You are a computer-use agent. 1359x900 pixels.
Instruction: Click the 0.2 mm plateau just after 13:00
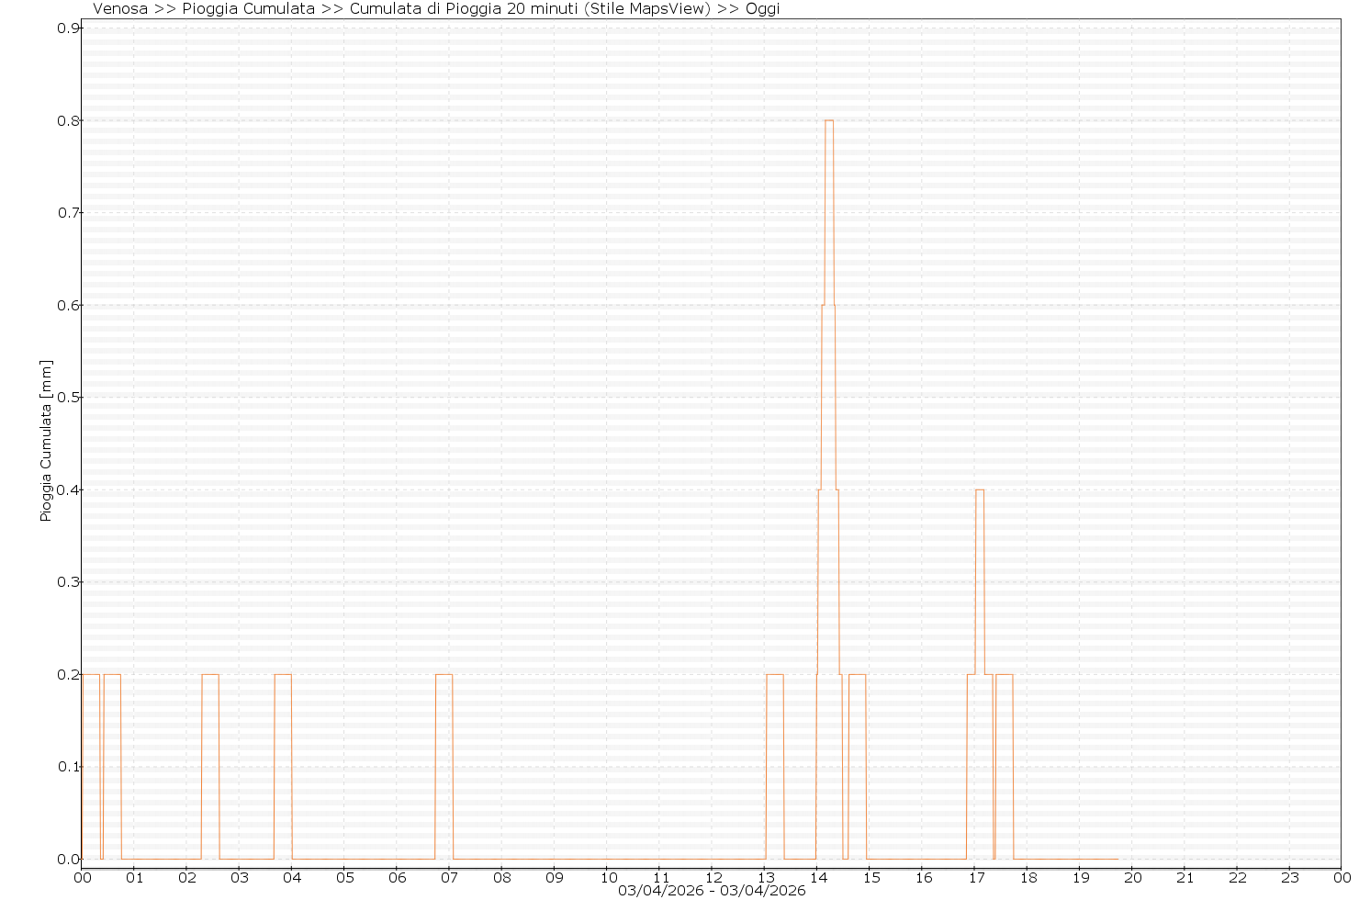(x=774, y=674)
